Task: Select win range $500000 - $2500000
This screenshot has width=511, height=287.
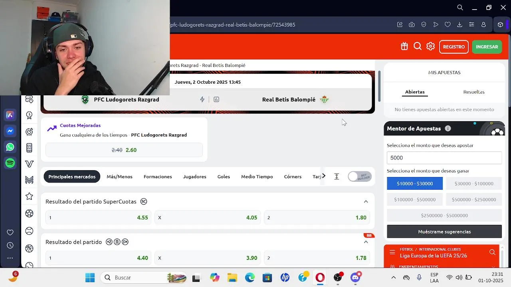Action: (474, 199)
